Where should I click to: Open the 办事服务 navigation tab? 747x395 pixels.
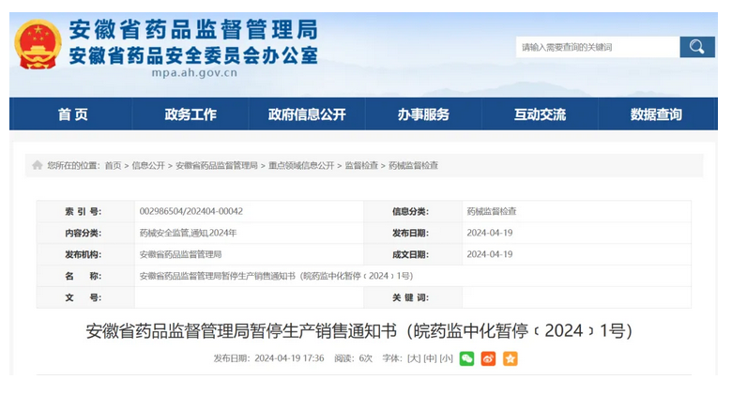click(x=423, y=114)
